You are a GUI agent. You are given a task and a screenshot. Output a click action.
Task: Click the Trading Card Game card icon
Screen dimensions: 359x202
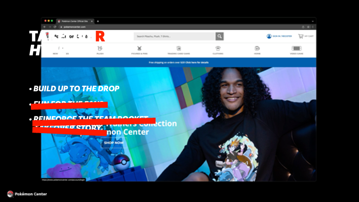[x=179, y=48]
